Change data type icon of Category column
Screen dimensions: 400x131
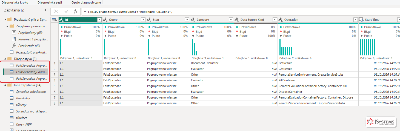tap(193, 20)
